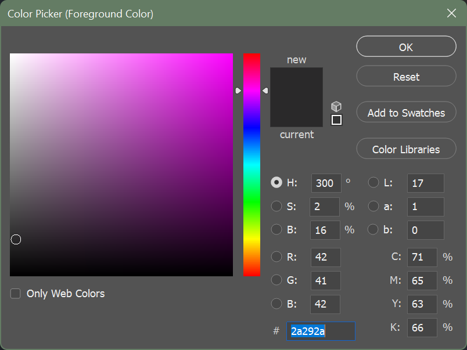Click the K percentage input field
Image resolution: width=467 pixels, height=350 pixels.
(422, 327)
